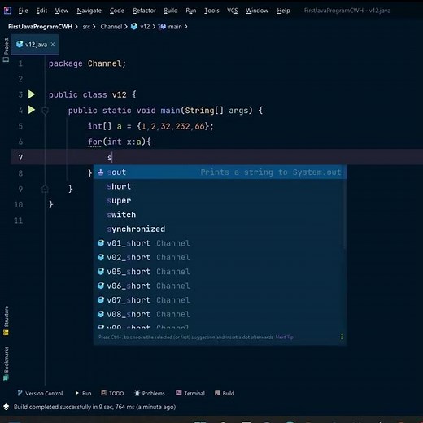Select v07_short class suggestion
The height and width of the screenshot is (423, 423).
coord(220,300)
